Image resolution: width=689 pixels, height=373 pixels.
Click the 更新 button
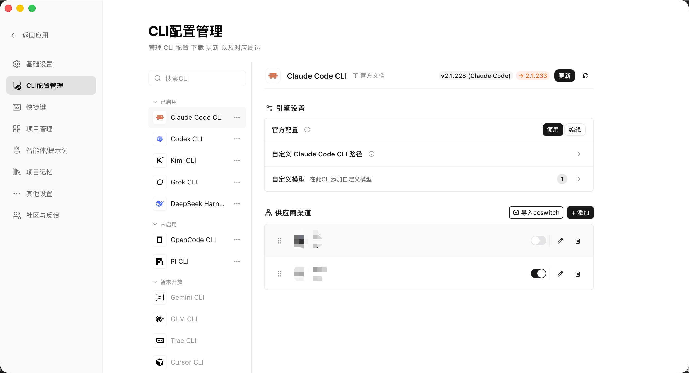[x=565, y=76]
